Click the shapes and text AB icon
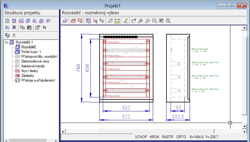This screenshot has height=142, width=250. click(x=110, y=21)
